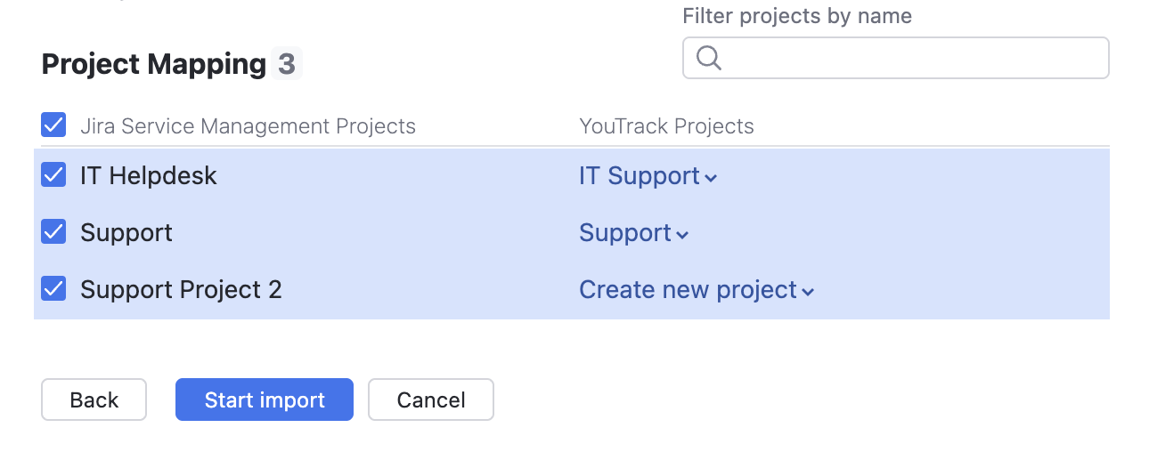Click the magnifier search icon

[709, 58]
